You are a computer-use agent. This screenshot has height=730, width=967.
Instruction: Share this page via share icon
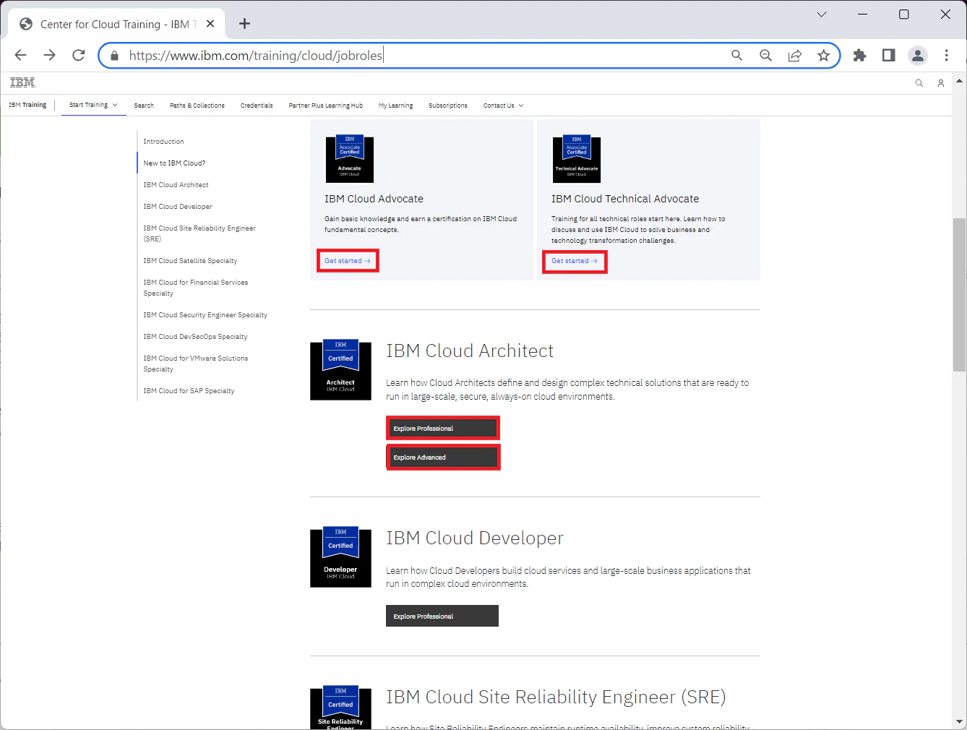pyautogui.click(x=794, y=56)
